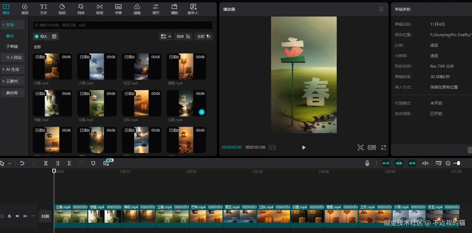Click the 导入 import button
Image resolution: width=472 pixels, height=233 pixels.
point(41,36)
